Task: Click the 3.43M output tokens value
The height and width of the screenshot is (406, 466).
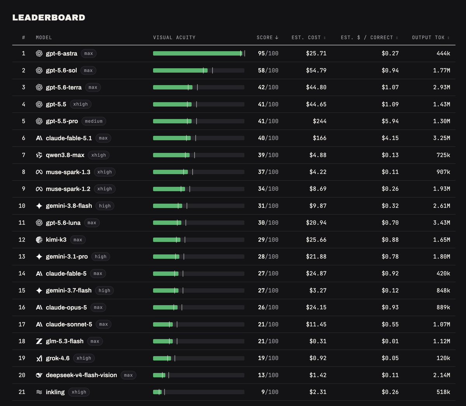Action: [x=442, y=223]
